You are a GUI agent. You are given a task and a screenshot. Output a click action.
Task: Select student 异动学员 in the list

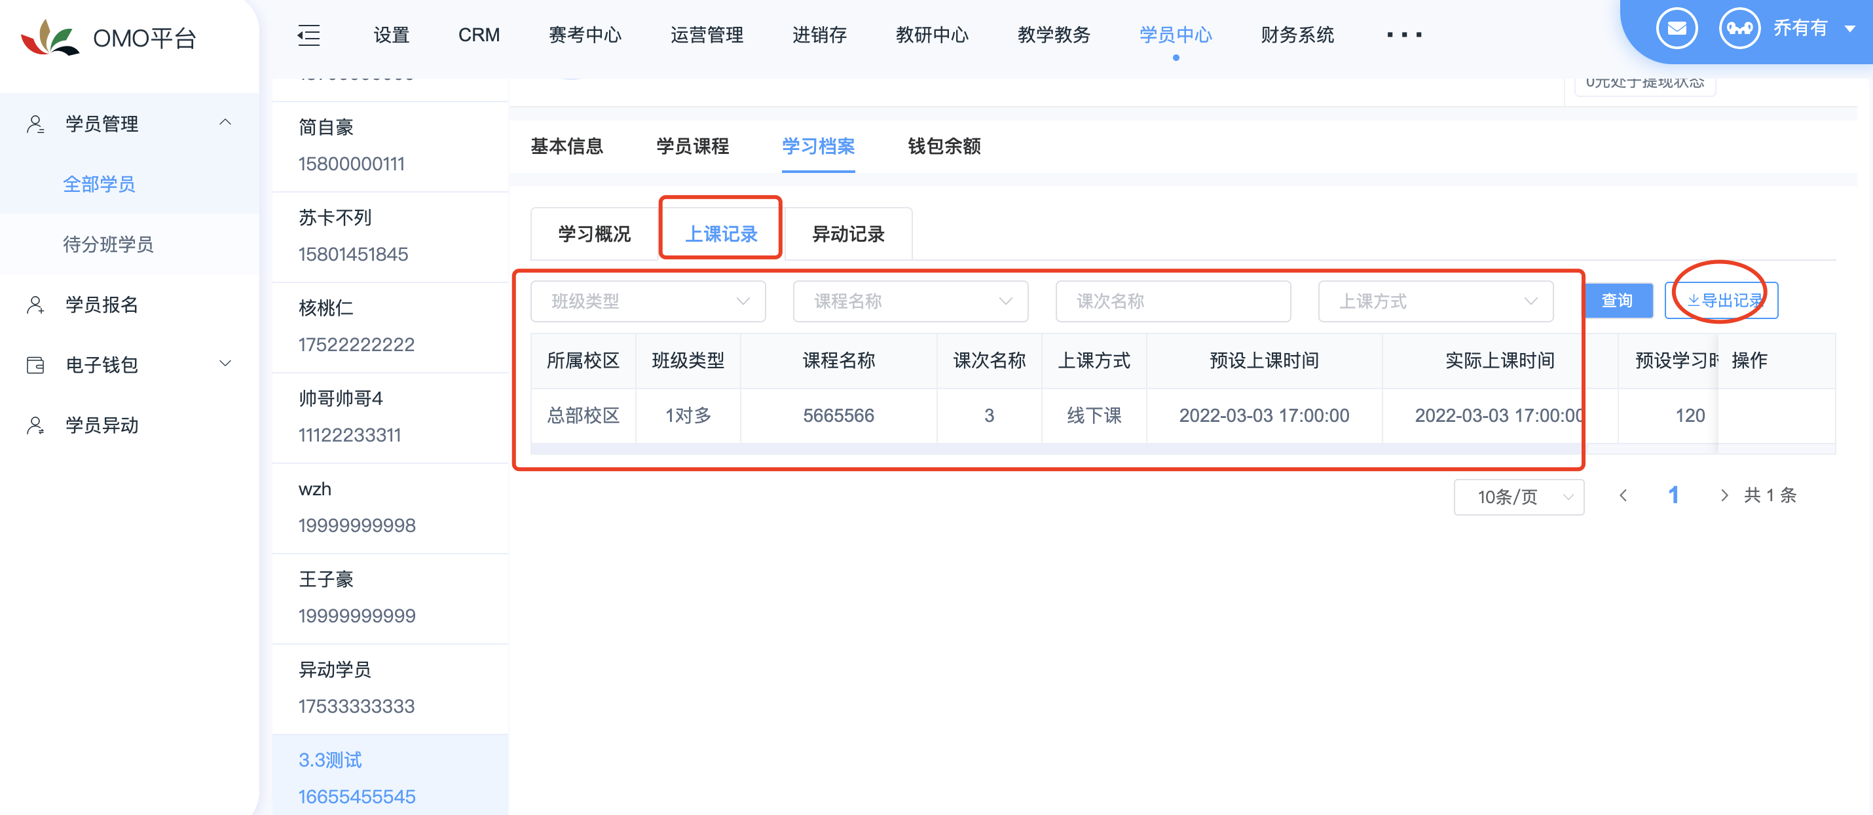coord(390,688)
